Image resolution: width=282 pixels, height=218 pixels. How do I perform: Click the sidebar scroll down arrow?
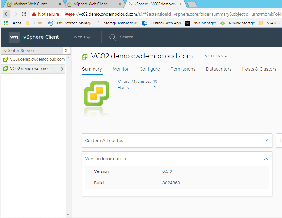[68, 215]
